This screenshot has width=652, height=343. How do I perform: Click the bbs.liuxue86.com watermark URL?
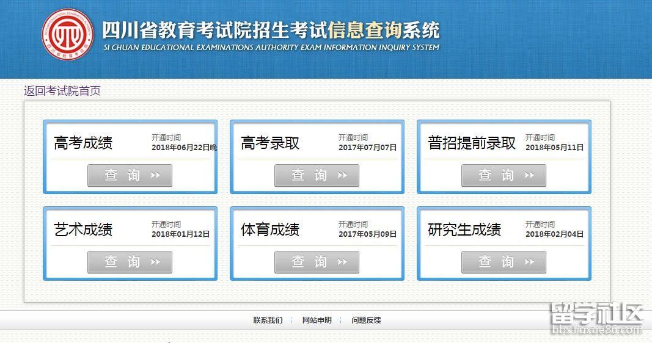pos(596,330)
